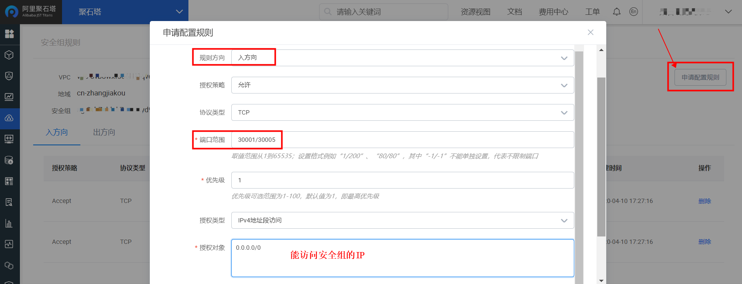The image size is (742, 284).
Task: Click 删除 link for first rule row
Action: [x=705, y=201]
